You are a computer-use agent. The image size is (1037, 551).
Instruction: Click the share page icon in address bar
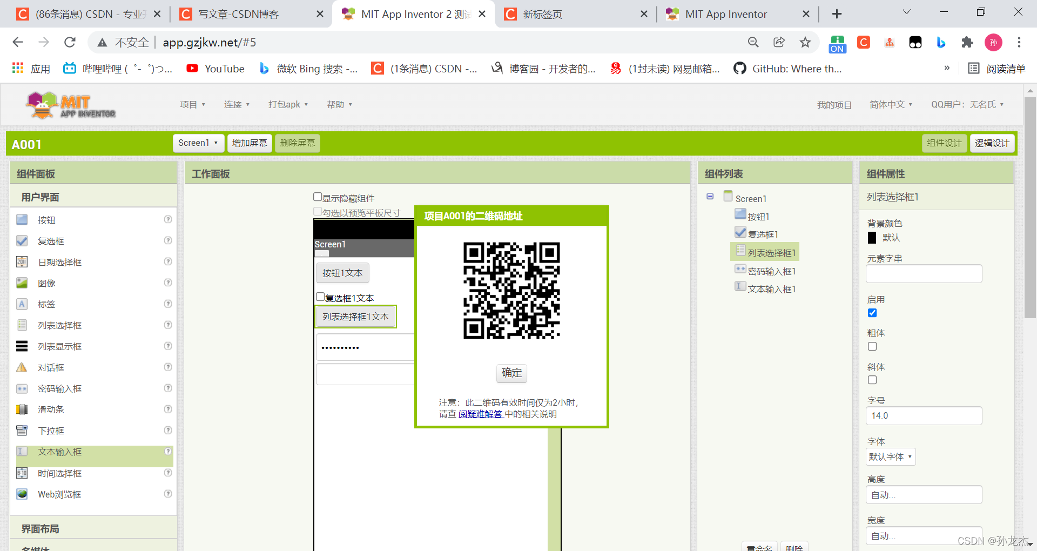click(x=779, y=42)
